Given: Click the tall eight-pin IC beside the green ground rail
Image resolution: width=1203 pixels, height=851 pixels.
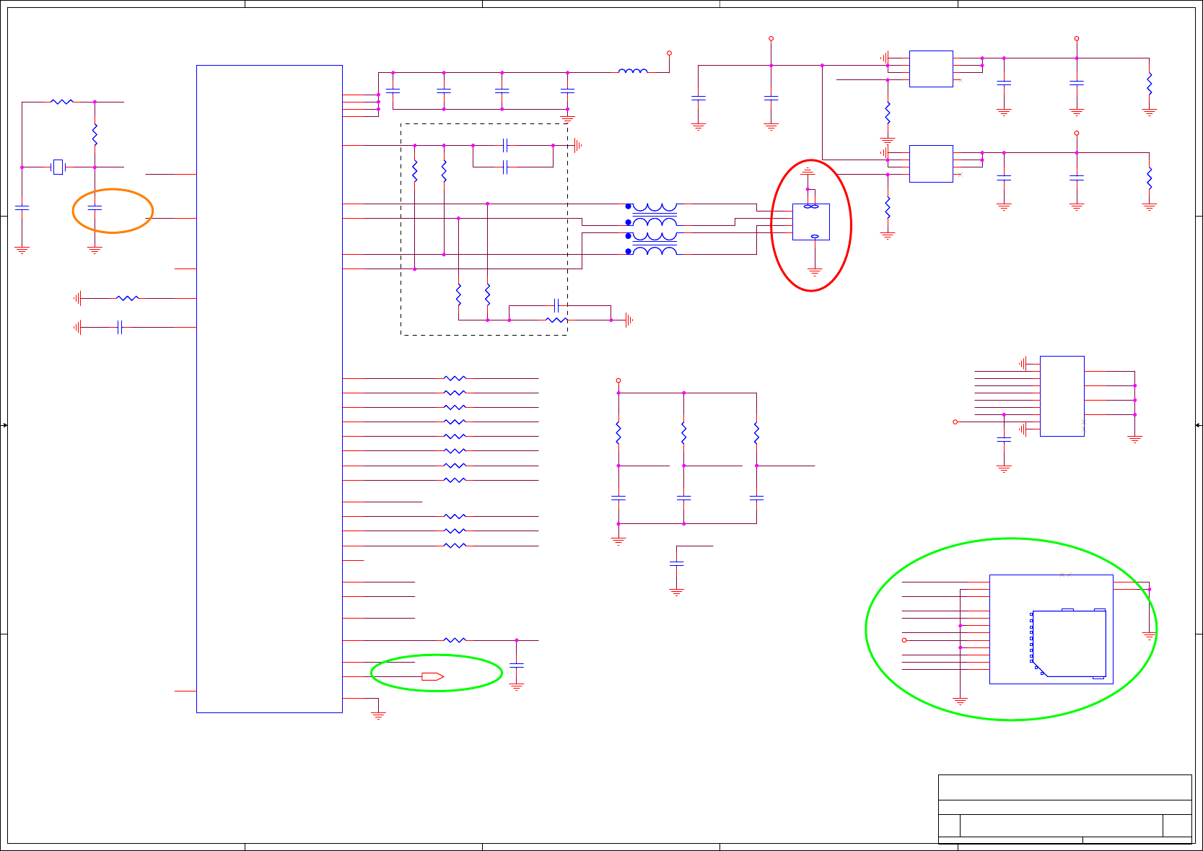Looking at the screenshot, I should point(1062,396).
